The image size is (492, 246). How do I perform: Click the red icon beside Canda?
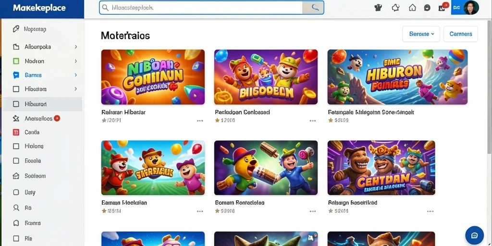(x=16, y=133)
